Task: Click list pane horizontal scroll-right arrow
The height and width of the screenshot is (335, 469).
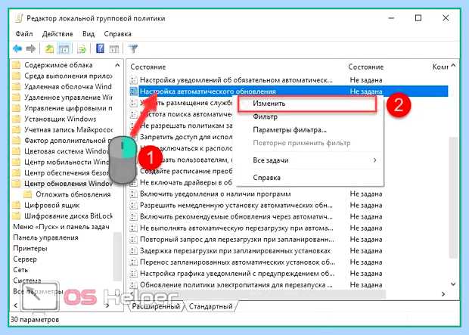Action: [x=443, y=294]
